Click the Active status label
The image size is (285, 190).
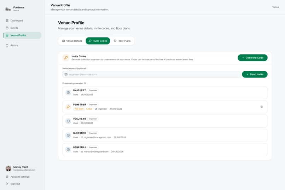tap(89, 109)
